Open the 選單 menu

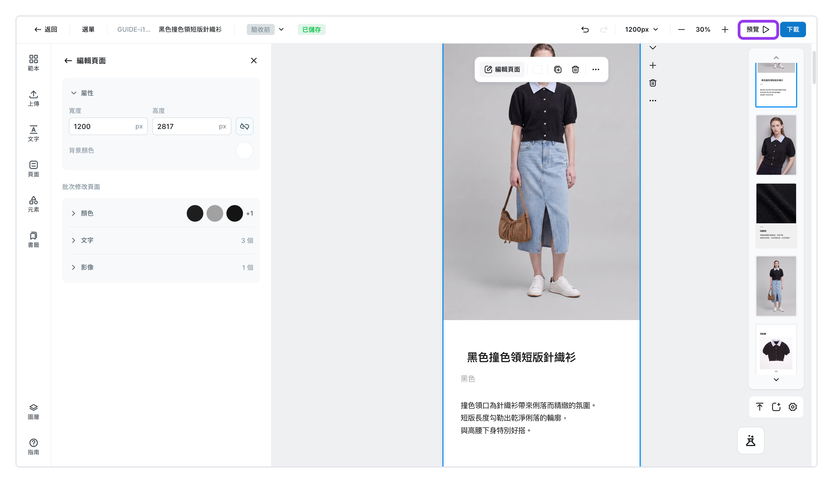point(88,29)
